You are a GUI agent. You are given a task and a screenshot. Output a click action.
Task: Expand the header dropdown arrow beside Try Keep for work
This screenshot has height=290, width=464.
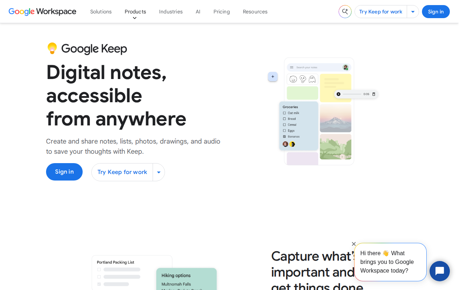point(413,12)
